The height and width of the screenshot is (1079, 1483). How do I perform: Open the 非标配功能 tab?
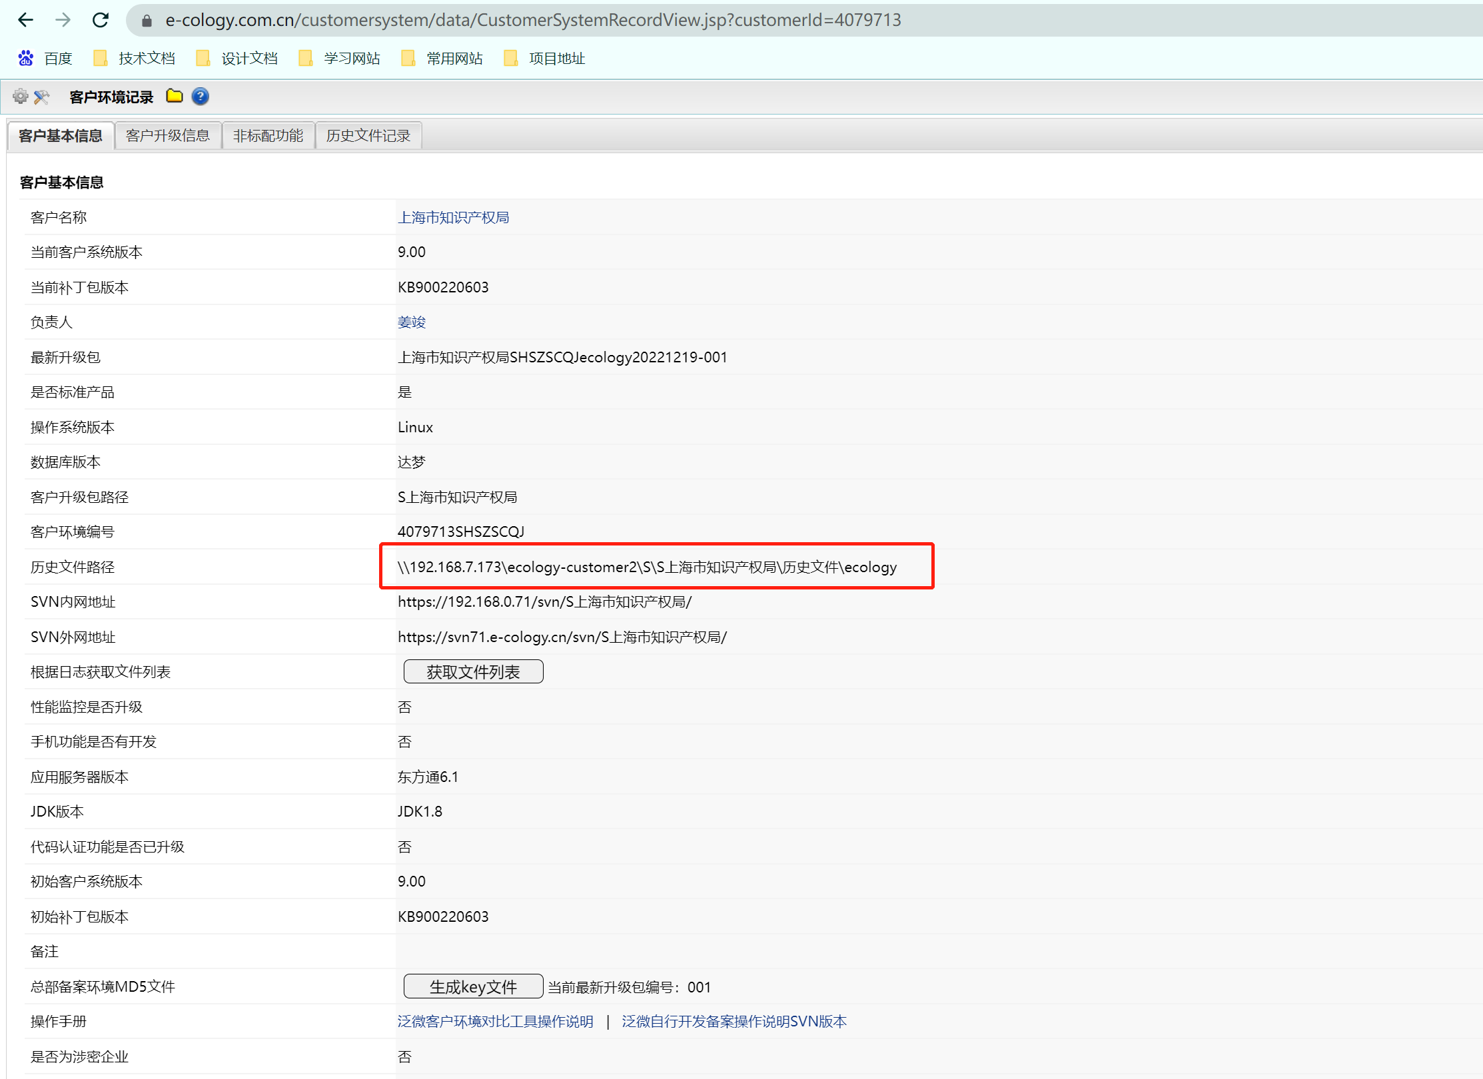pyautogui.click(x=268, y=136)
